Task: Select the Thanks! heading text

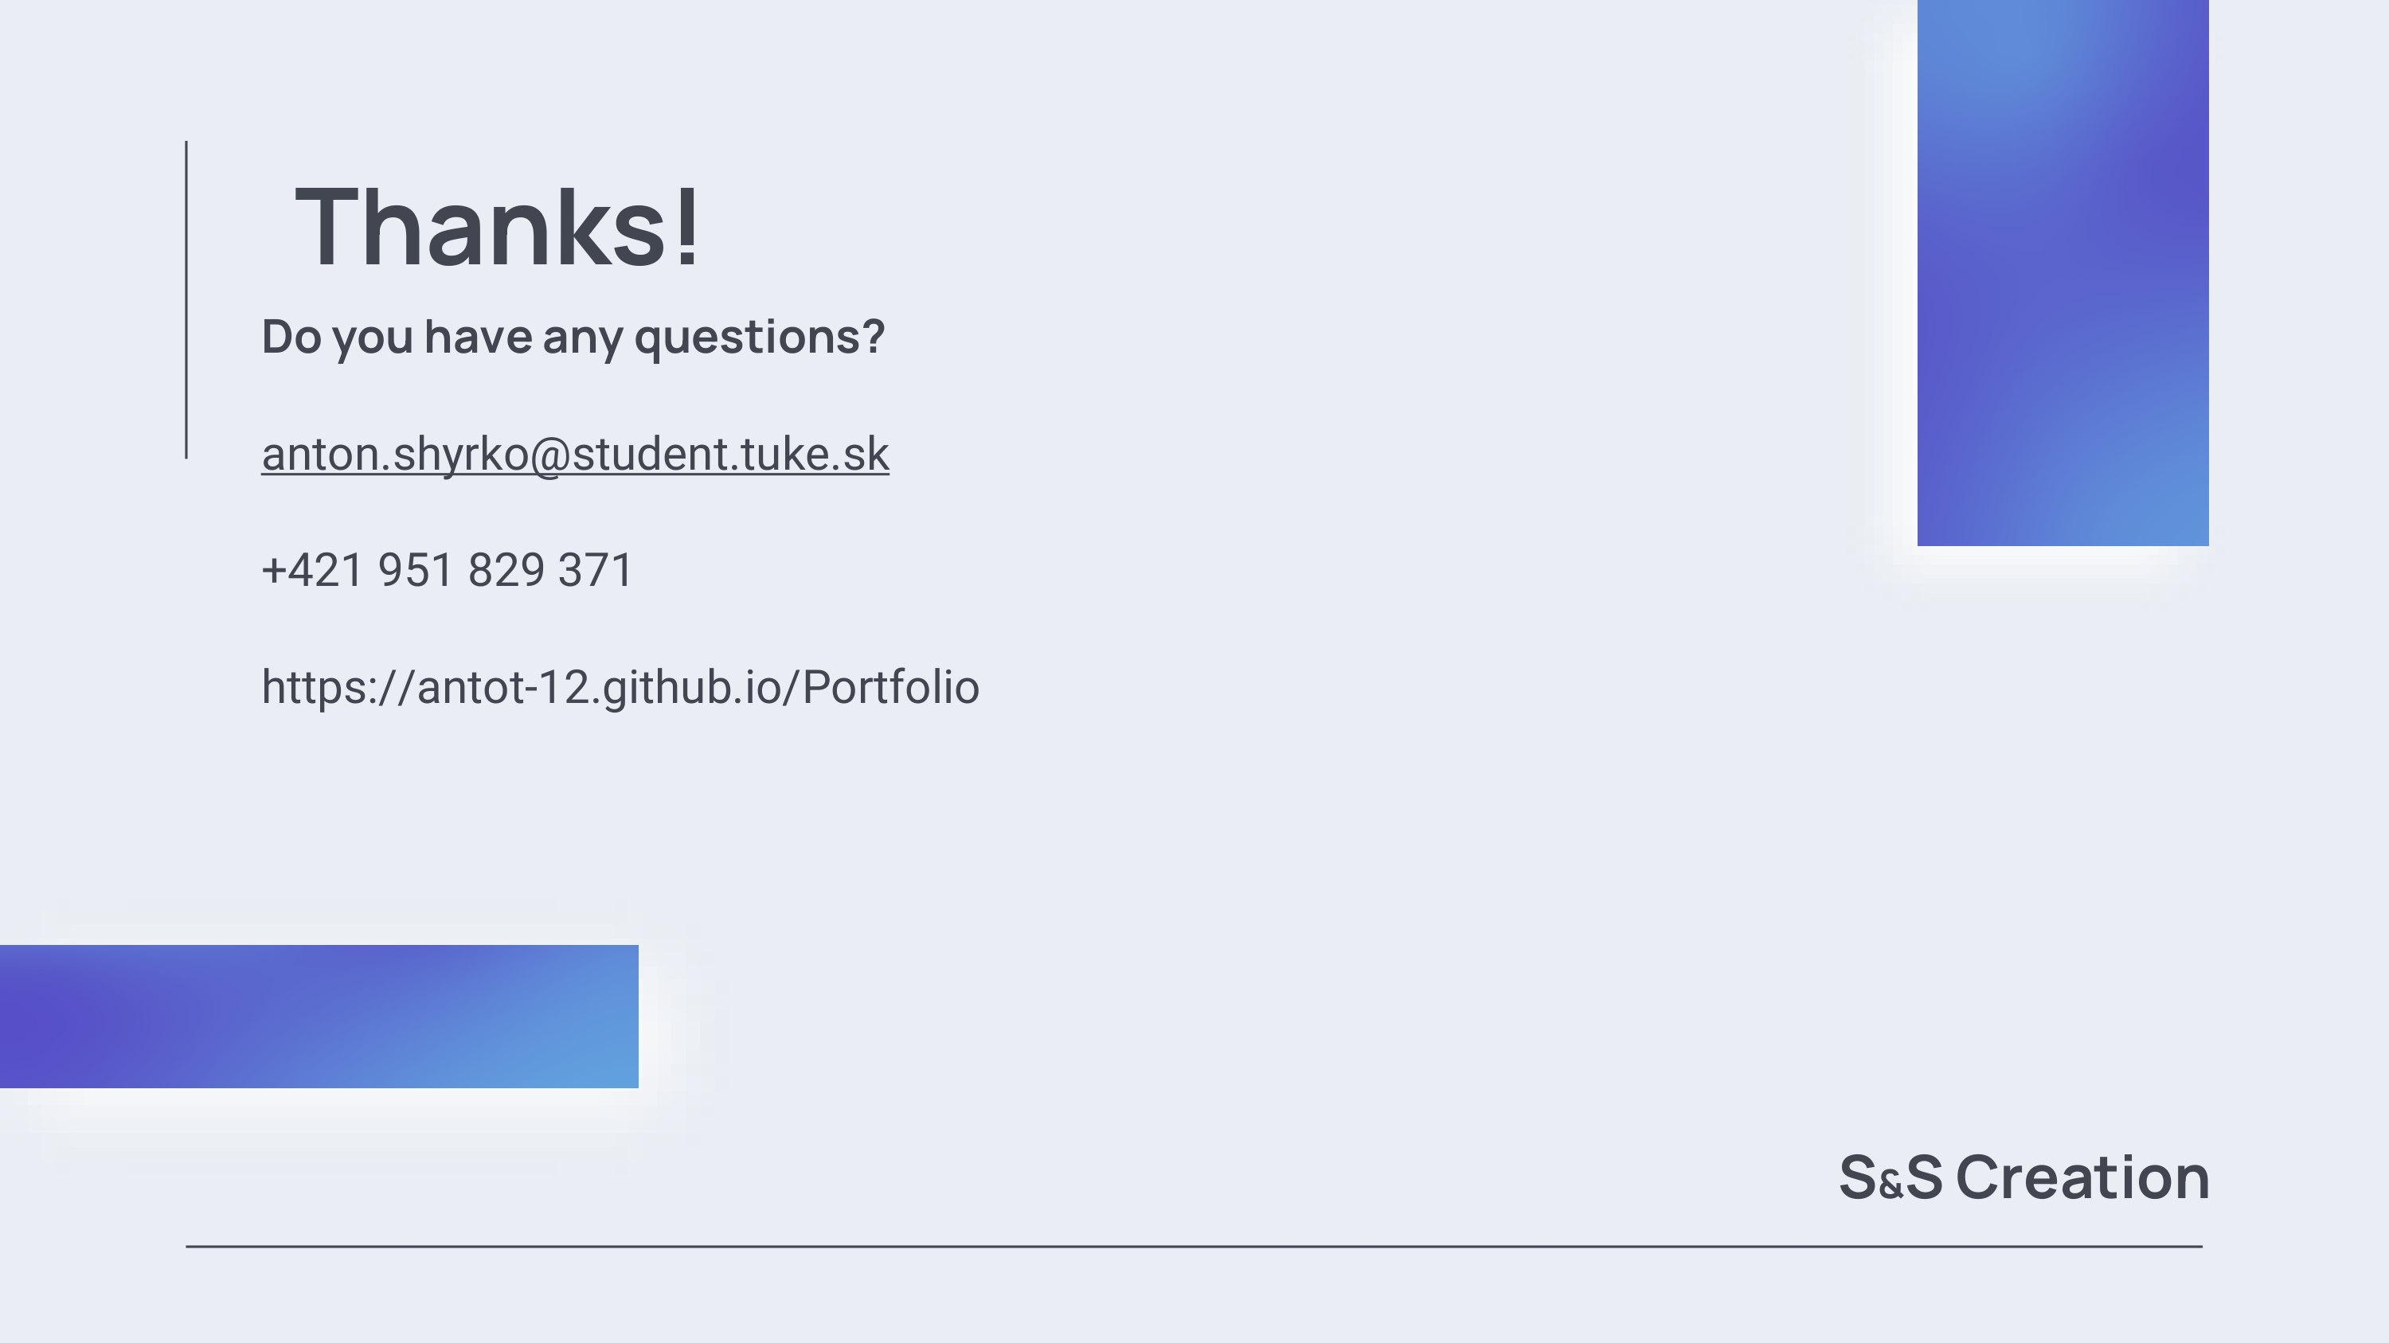Action: click(498, 227)
